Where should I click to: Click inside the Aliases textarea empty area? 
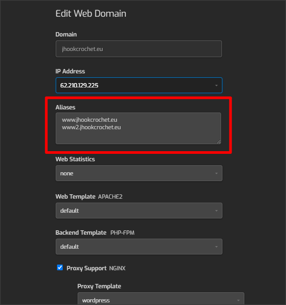[x=138, y=137]
